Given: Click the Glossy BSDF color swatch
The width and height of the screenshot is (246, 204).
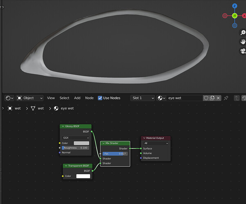Looking at the screenshot, I should [81, 143].
